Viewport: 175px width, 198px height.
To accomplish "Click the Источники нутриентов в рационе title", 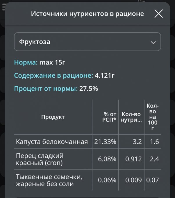I will point(87,14).
